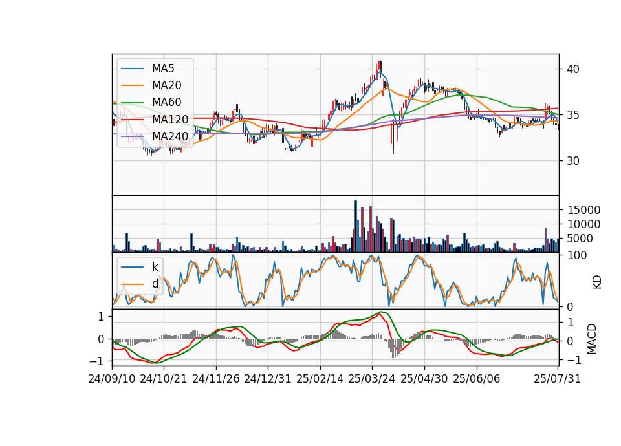Click the price axis value 40
This screenshot has width=621, height=446.
tap(572, 69)
